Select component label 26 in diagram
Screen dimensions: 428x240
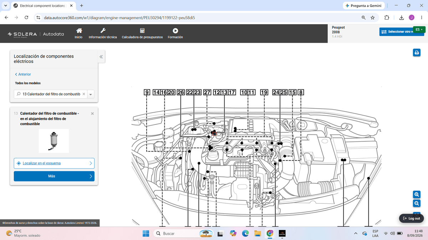click(x=181, y=92)
